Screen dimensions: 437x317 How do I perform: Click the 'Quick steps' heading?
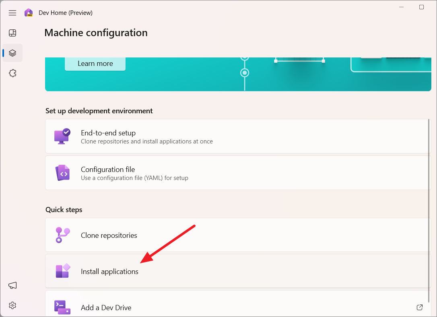pos(64,210)
